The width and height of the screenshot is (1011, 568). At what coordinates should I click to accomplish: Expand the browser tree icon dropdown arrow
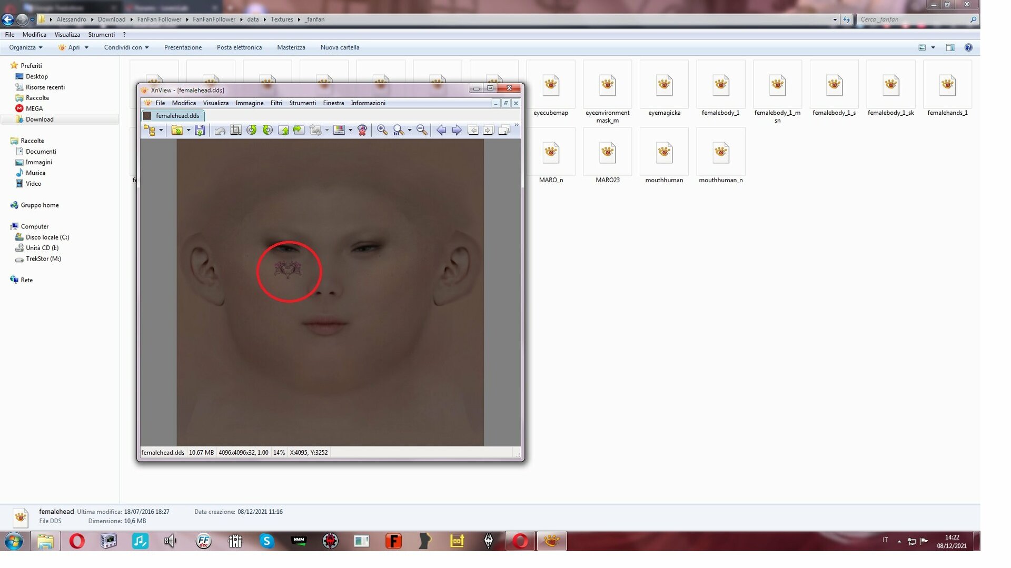(x=161, y=131)
